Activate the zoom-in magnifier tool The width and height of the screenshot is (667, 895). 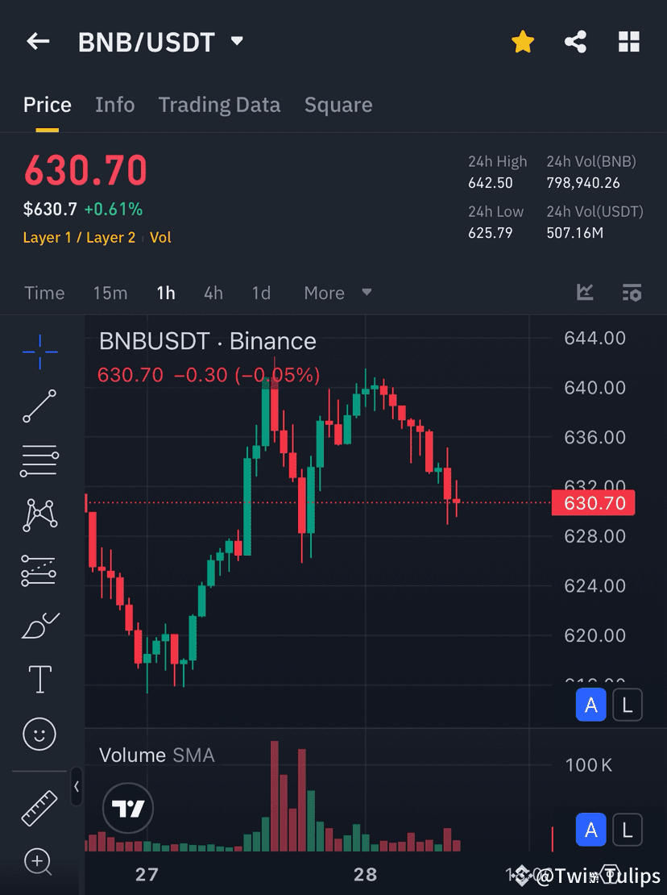[x=39, y=863]
